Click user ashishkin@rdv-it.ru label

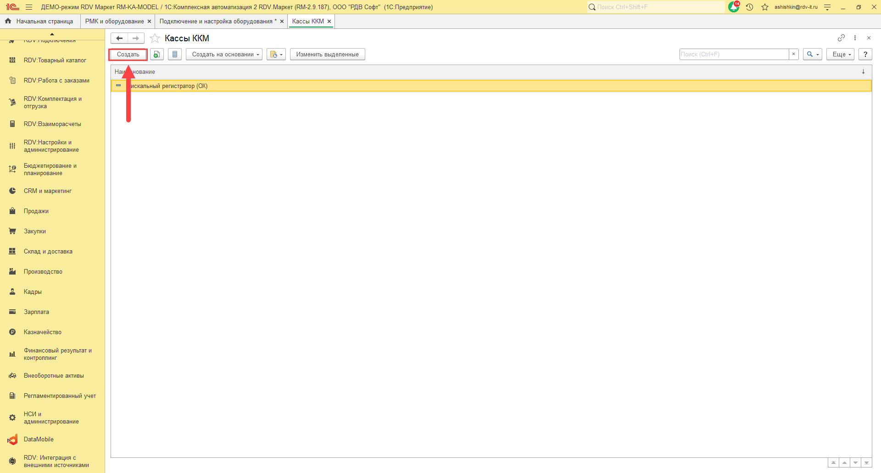[x=796, y=7]
